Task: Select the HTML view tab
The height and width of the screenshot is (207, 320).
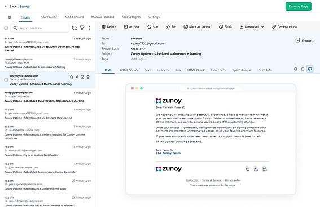Action: (x=108, y=70)
